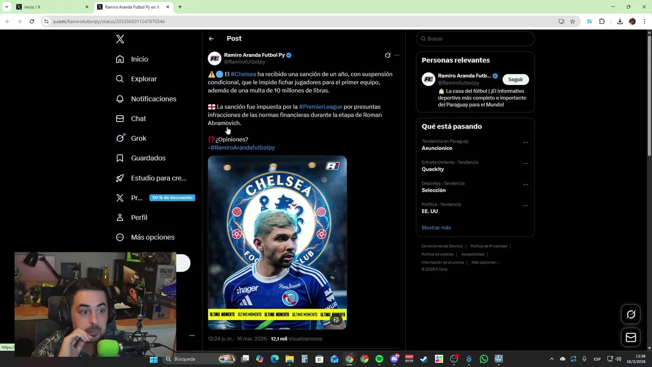Viewport: 652px width, 367px height.
Task: Open File Explorer from the taskbar
Action: pos(289,359)
